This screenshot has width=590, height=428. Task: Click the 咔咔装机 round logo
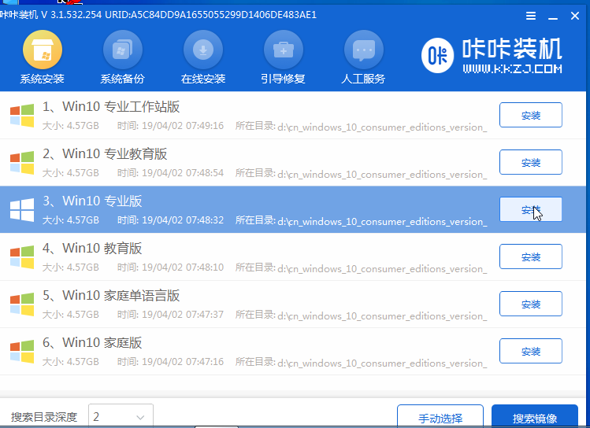[x=437, y=56]
